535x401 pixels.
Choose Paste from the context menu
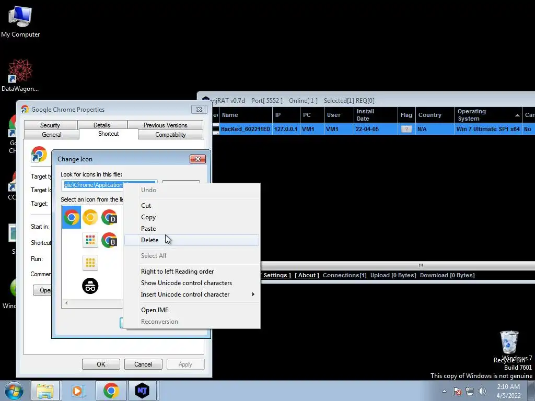pos(191,229)
